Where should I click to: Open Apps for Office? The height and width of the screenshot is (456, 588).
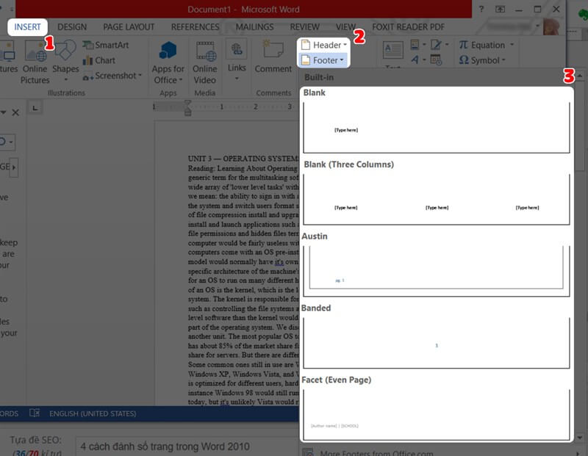click(x=168, y=62)
